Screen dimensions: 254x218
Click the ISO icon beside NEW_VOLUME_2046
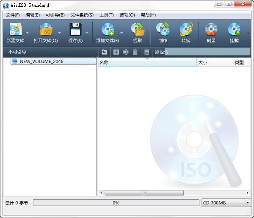(15, 61)
